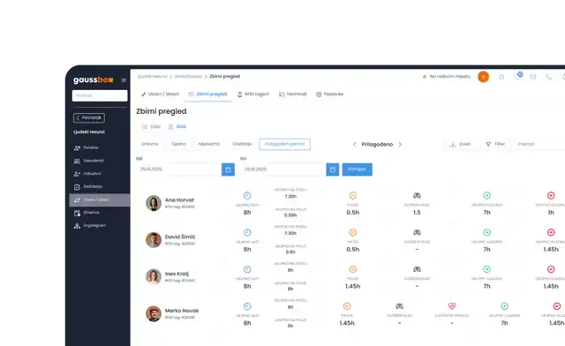Click Ana Horvat's profile photo
The height and width of the screenshot is (346, 565).
pyautogui.click(x=154, y=203)
